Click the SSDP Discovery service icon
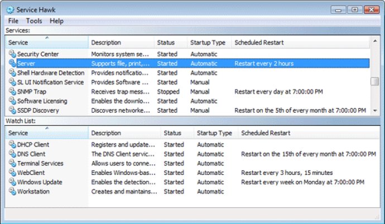The image size is (385, 224). click(x=12, y=110)
